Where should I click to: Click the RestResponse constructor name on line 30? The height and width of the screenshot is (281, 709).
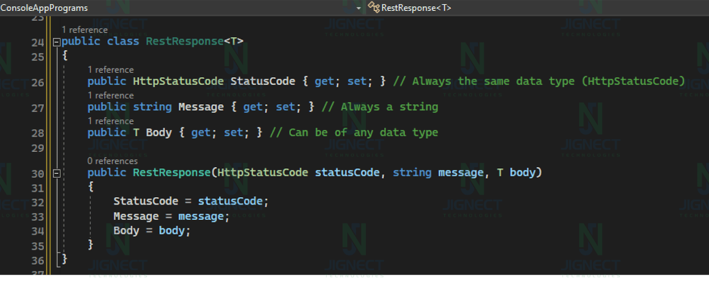coord(172,173)
